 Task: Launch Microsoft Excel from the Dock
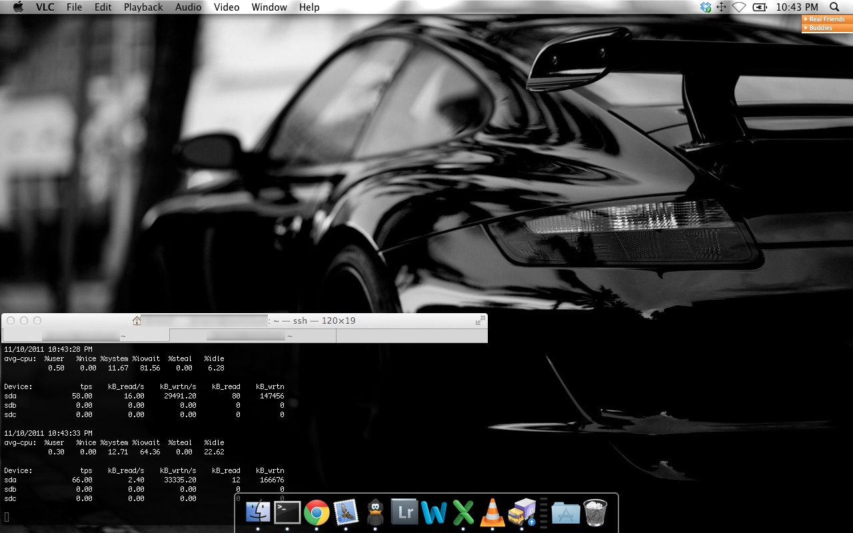click(463, 512)
